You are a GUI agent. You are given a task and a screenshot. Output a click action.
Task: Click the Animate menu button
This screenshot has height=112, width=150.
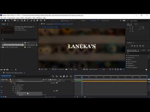point(57,83)
